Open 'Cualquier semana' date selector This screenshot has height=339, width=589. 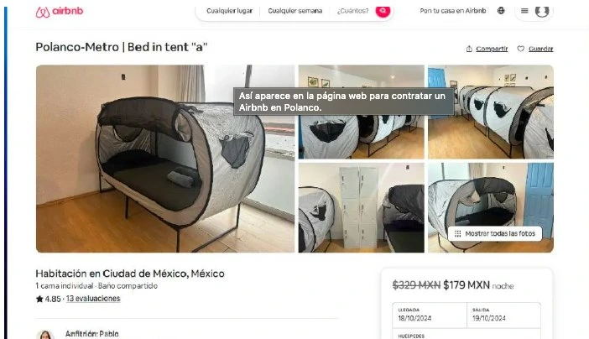click(x=295, y=11)
